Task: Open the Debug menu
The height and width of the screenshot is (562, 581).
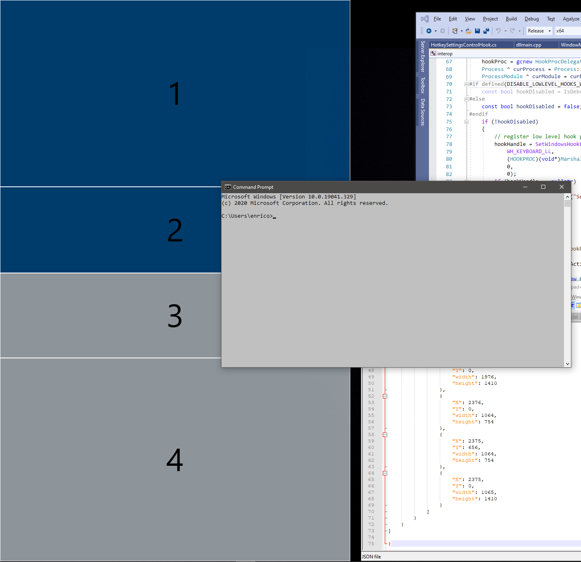Action: (532, 19)
